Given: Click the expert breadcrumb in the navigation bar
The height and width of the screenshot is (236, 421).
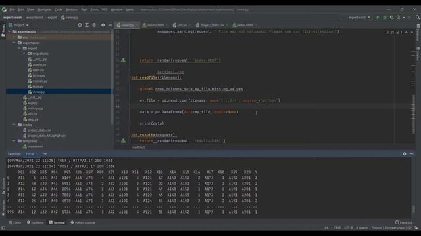Looking at the screenshot, I should click(52, 18).
